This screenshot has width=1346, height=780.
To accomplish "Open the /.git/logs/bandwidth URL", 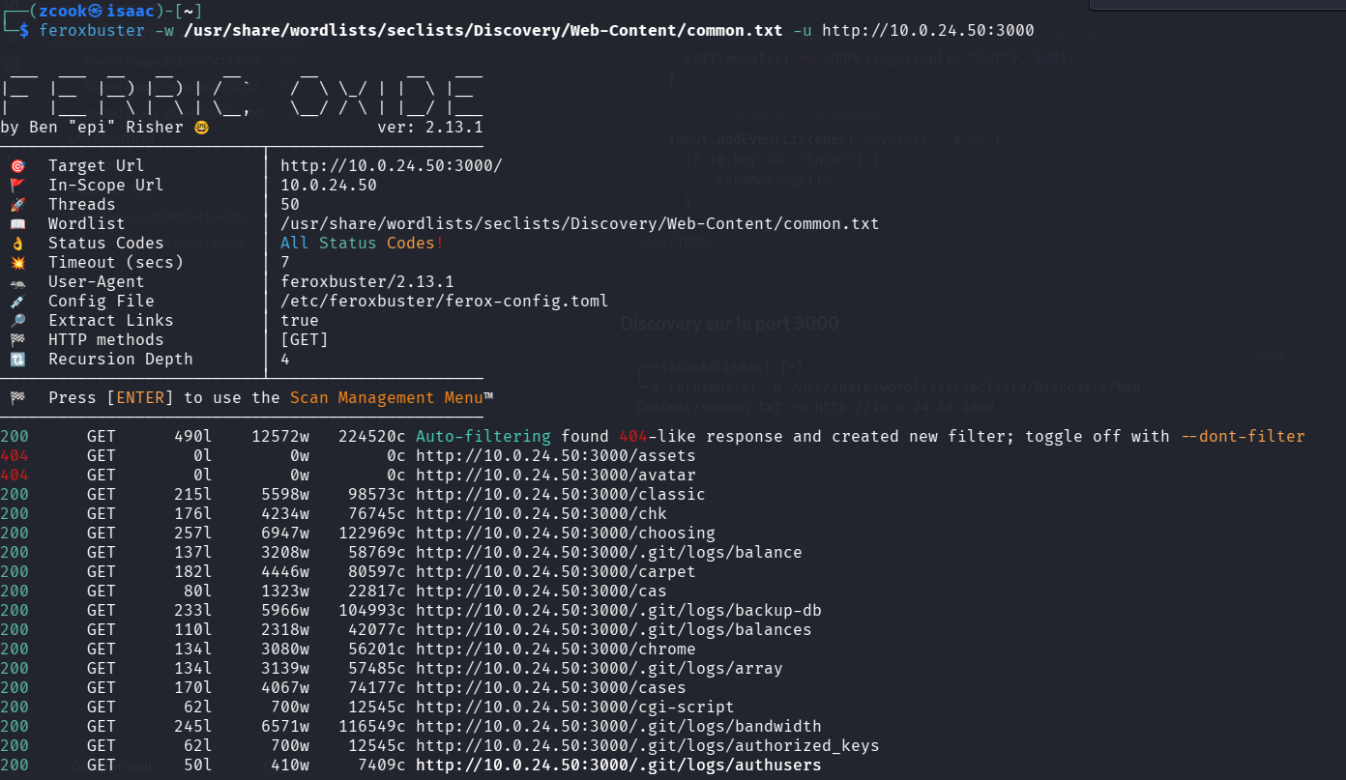I will [619, 727].
